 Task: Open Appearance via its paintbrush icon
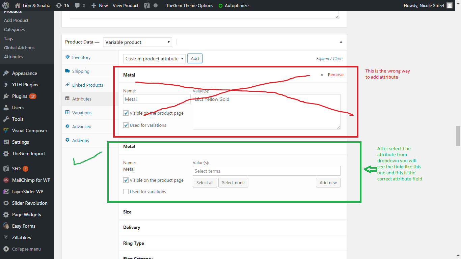6,73
